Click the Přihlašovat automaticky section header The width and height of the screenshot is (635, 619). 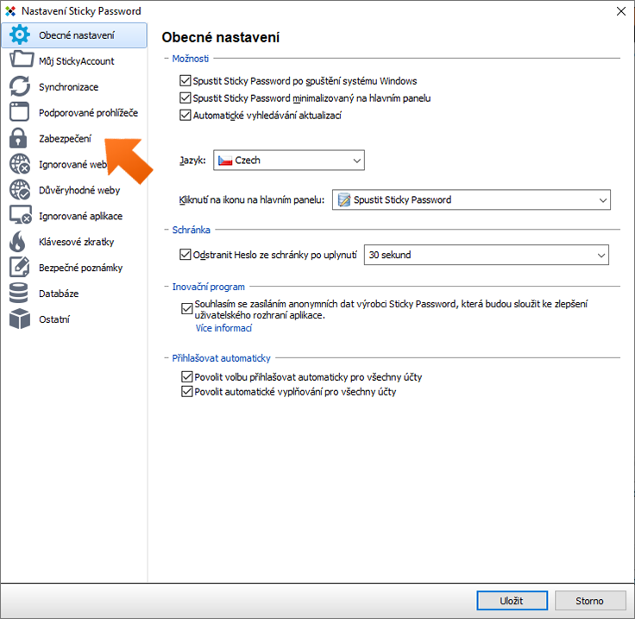click(x=221, y=358)
